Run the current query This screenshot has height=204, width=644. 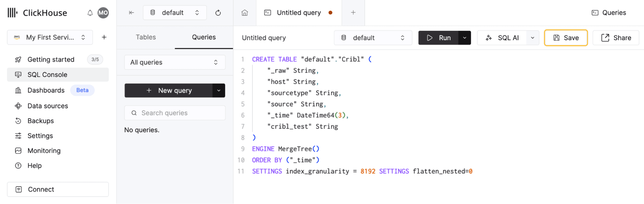pyautogui.click(x=438, y=38)
